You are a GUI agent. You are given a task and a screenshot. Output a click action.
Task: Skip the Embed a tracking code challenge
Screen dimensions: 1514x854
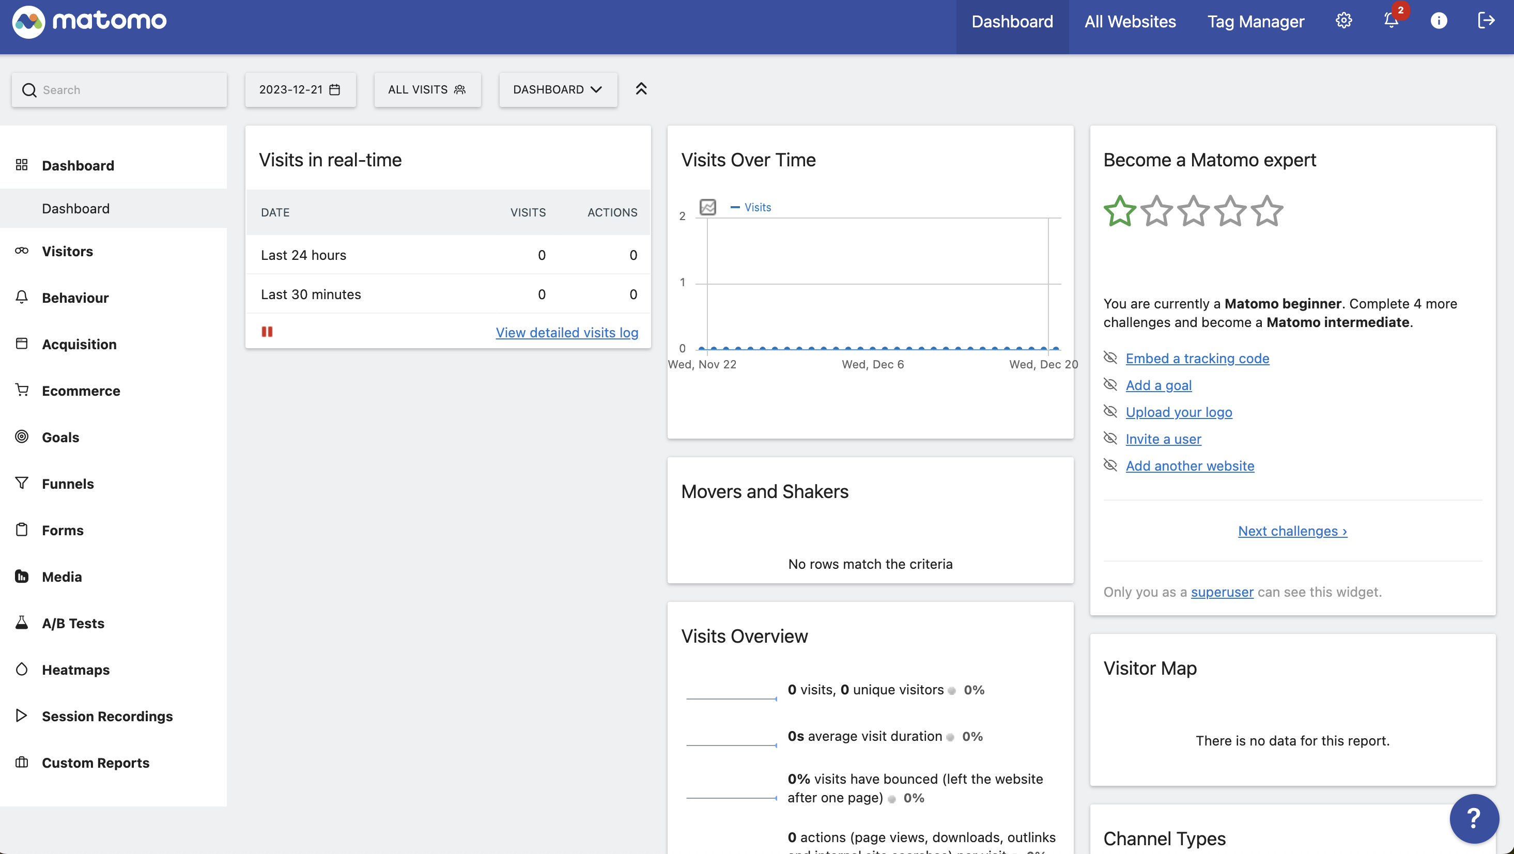coord(1110,358)
